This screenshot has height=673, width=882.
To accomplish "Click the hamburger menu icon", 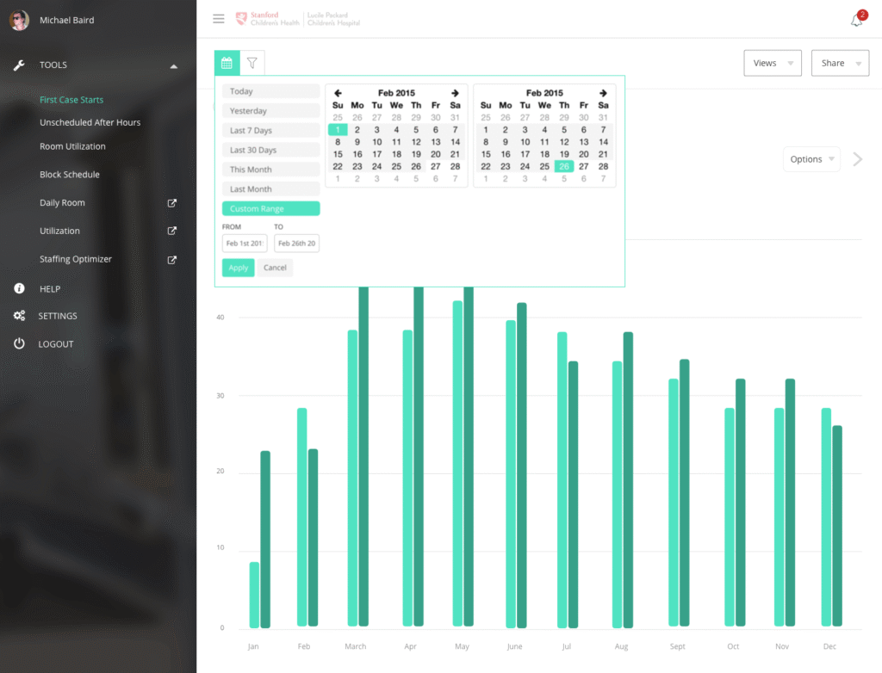I will click(x=219, y=19).
